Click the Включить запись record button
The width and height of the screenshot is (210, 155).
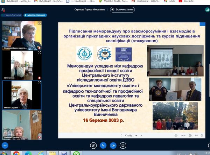123,10
